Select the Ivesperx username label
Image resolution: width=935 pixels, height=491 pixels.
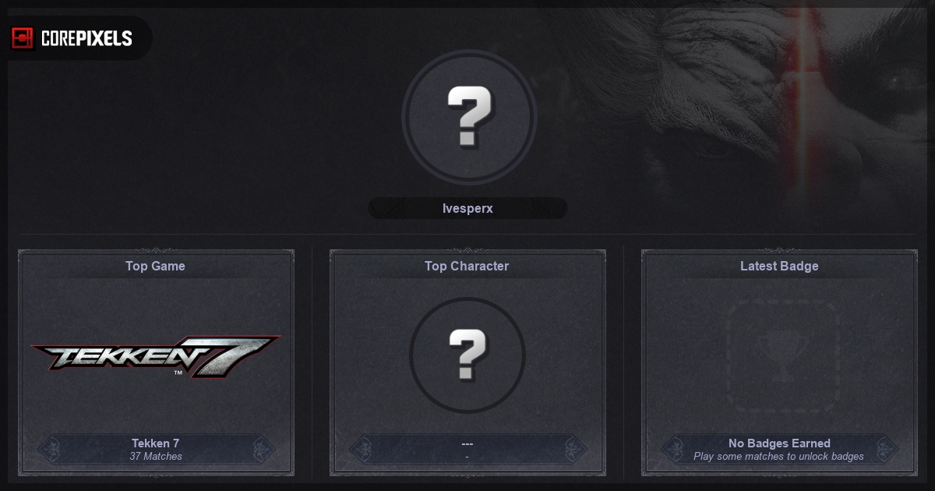pos(467,208)
